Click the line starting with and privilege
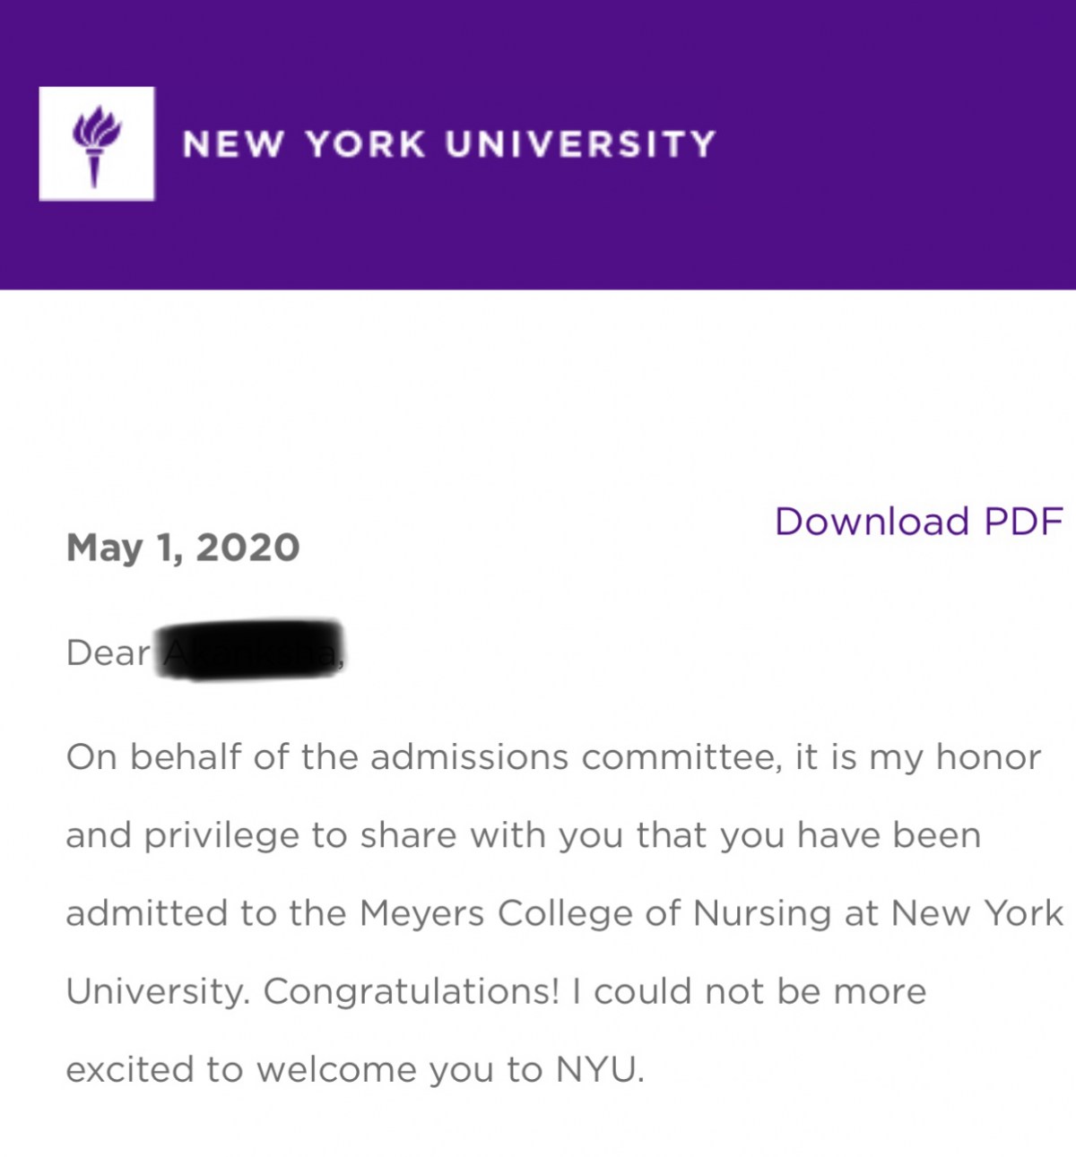 524,836
